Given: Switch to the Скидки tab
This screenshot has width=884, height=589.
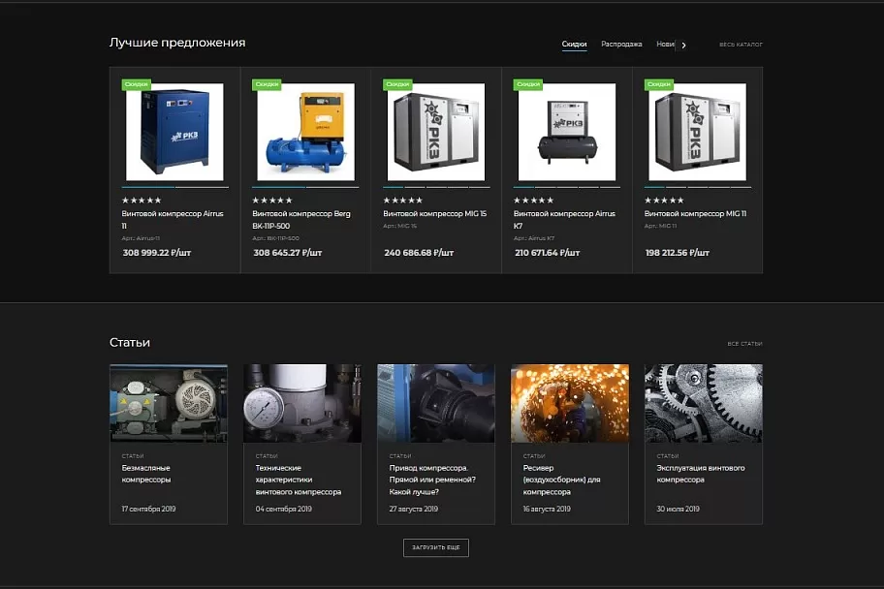Looking at the screenshot, I should point(574,44).
